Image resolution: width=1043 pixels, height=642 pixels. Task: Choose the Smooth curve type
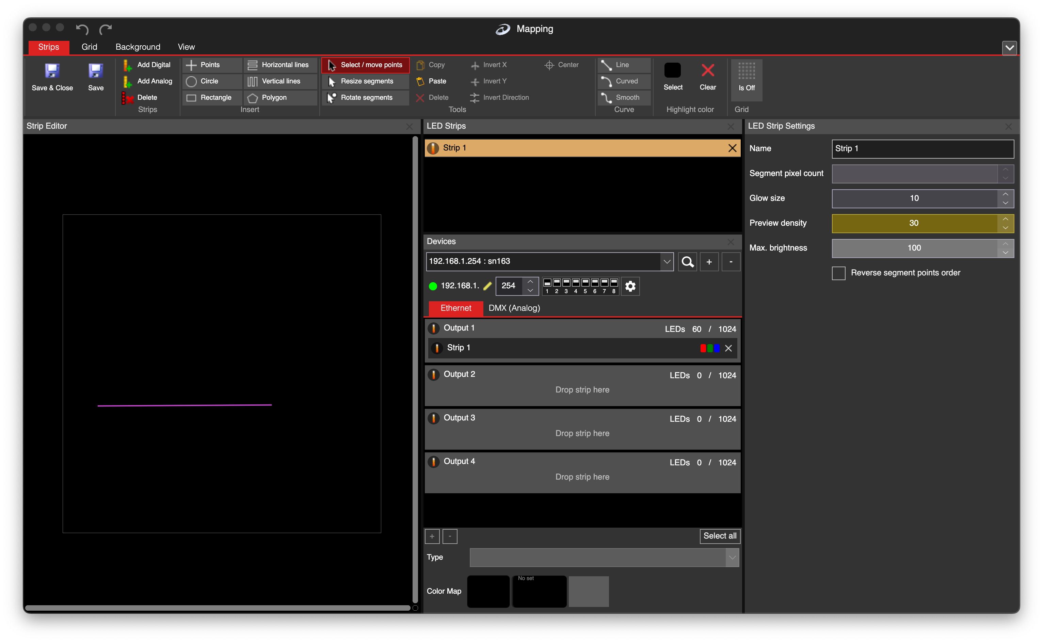[624, 98]
